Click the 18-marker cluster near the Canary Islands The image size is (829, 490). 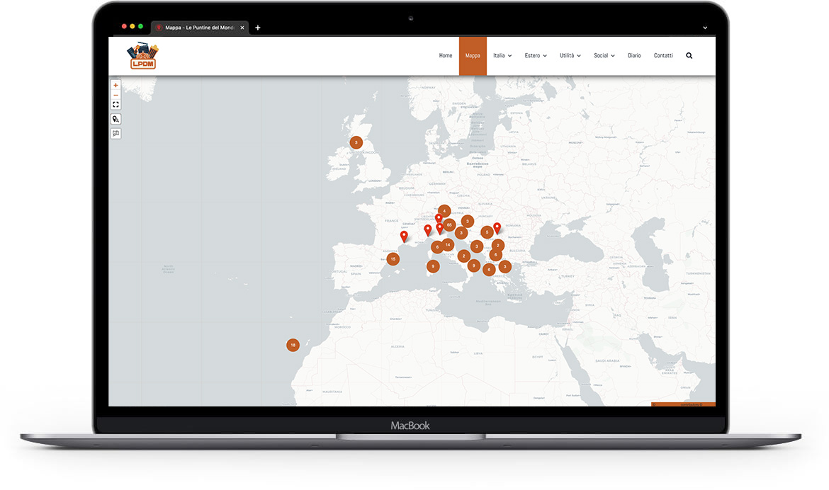coord(293,345)
